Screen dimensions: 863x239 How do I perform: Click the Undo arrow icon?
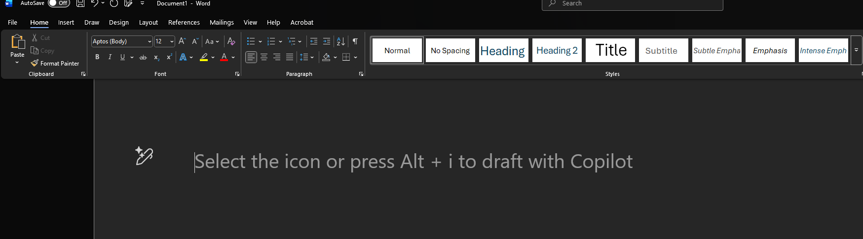(94, 3)
